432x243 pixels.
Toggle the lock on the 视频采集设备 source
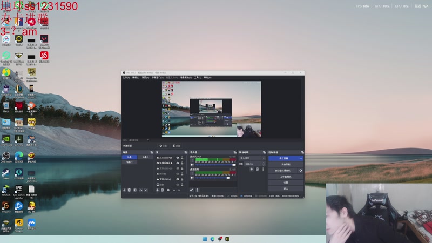click(182, 163)
